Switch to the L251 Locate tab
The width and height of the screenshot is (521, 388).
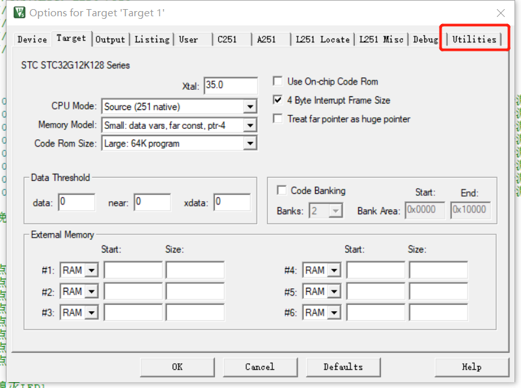pyautogui.click(x=322, y=40)
